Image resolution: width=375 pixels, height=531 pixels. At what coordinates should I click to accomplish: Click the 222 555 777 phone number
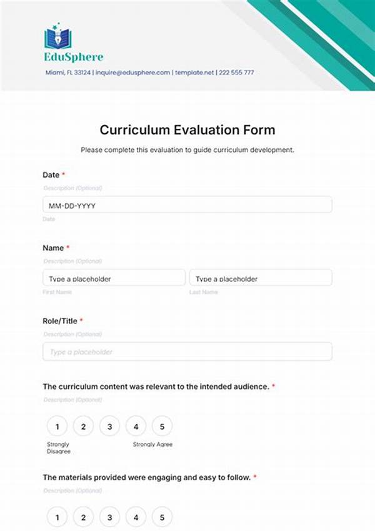237,73
